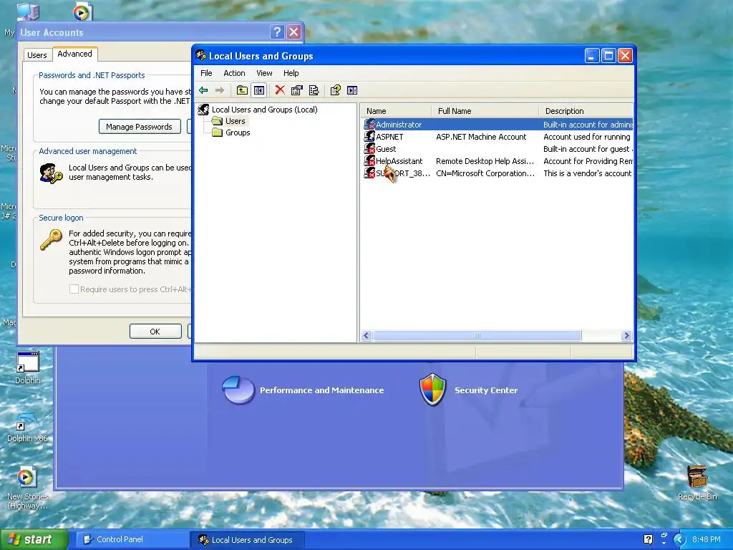
Task: Click the User Accounts help question button
Action: pyautogui.click(x=277, y=32)
